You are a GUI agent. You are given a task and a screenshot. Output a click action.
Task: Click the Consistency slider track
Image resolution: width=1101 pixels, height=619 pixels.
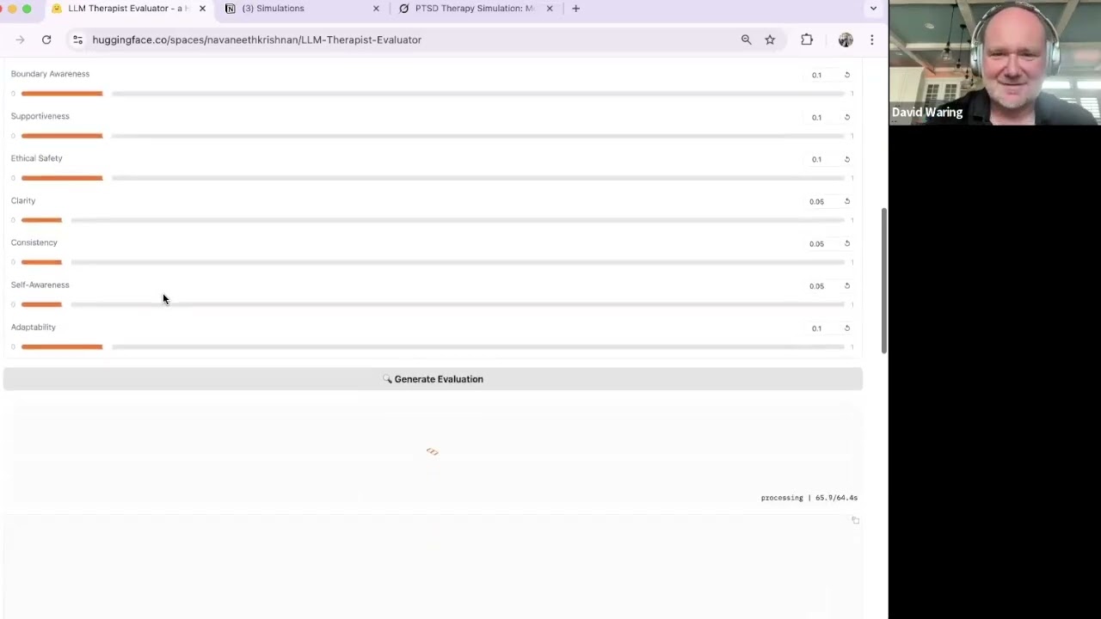456,262
